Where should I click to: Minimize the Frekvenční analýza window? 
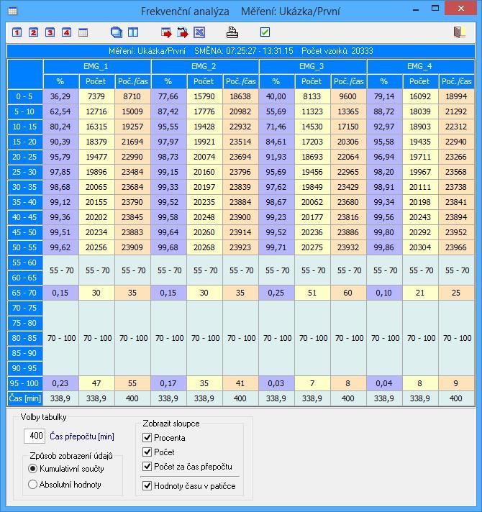pos(416,9)
